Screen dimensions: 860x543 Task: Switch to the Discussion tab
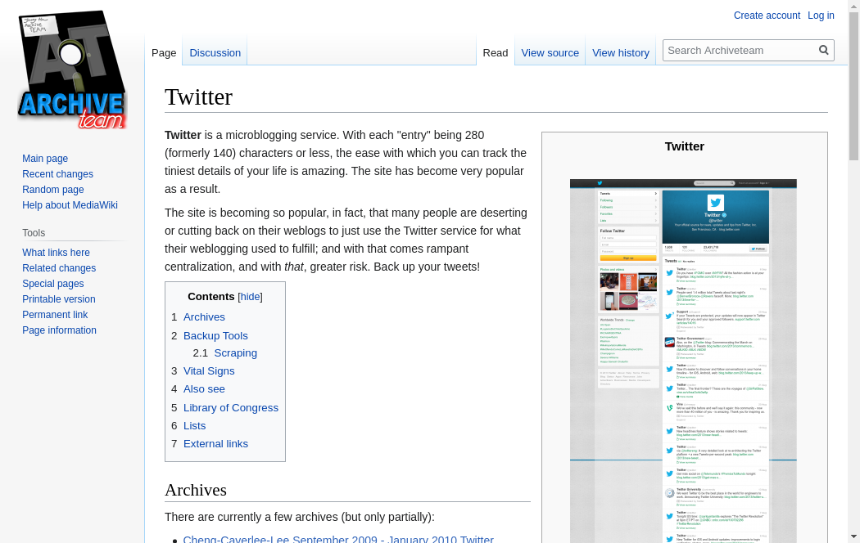215,52
